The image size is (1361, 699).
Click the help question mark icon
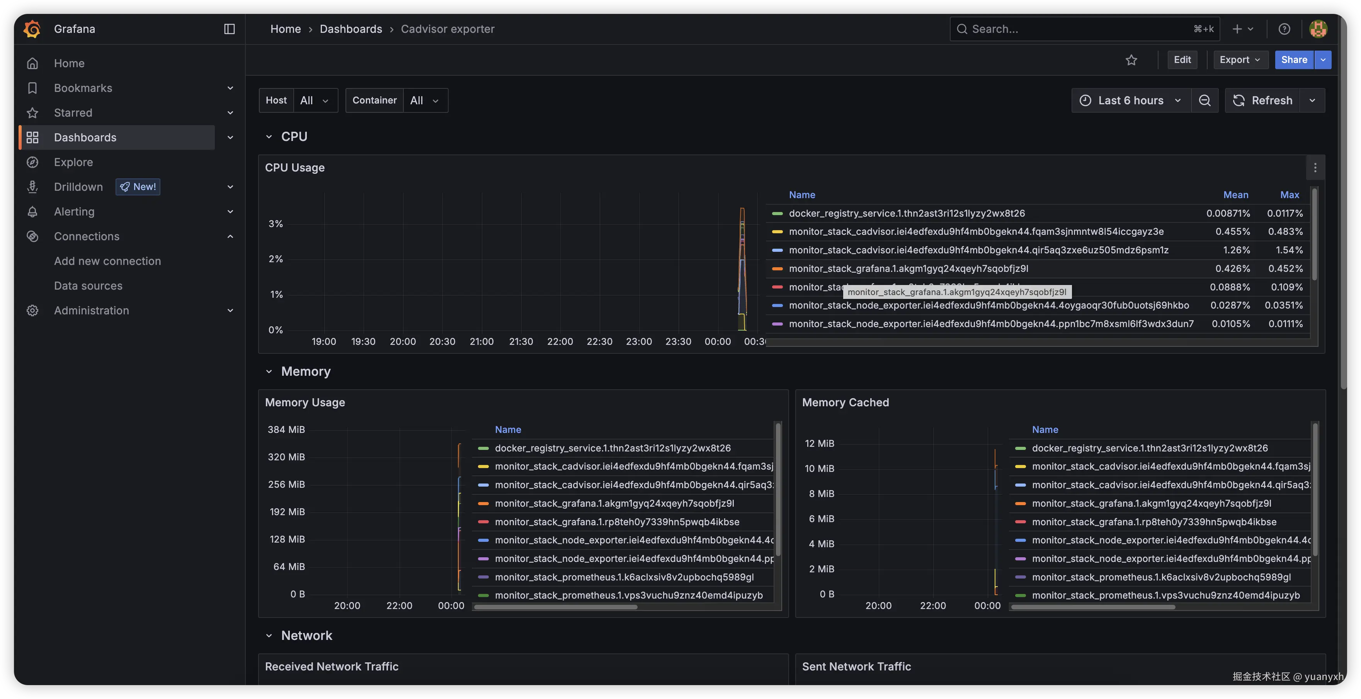tap(1284, 29)
